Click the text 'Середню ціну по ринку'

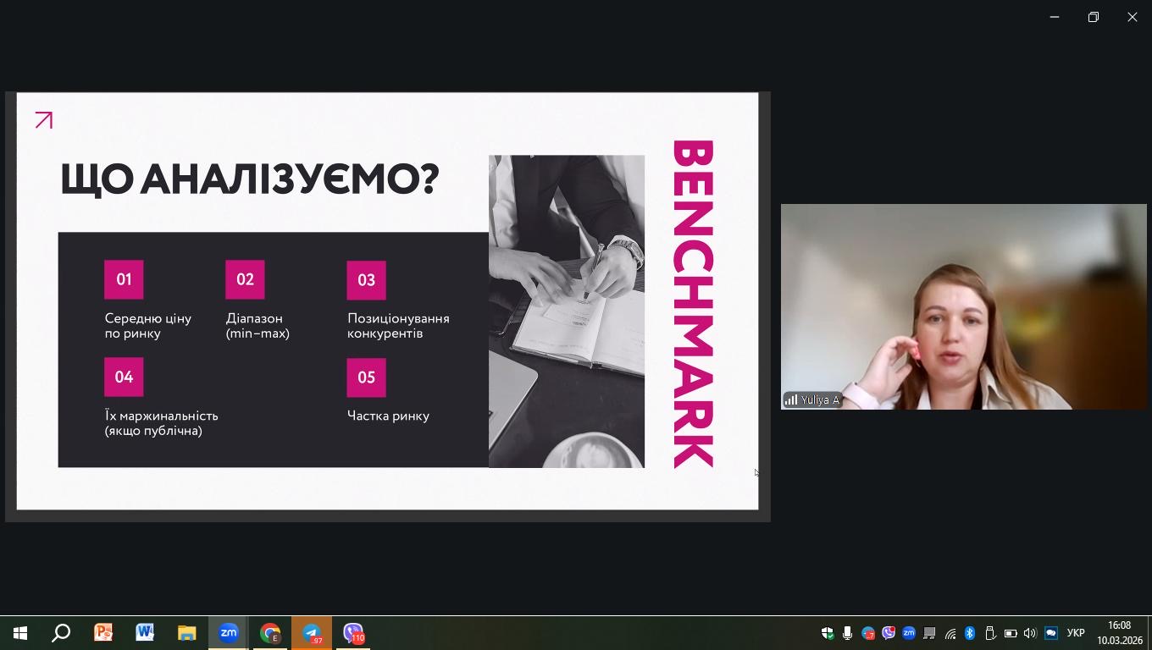148,326
